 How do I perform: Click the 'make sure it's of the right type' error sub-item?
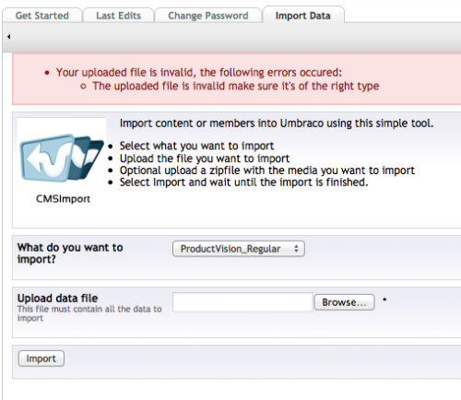pos(236,86)
